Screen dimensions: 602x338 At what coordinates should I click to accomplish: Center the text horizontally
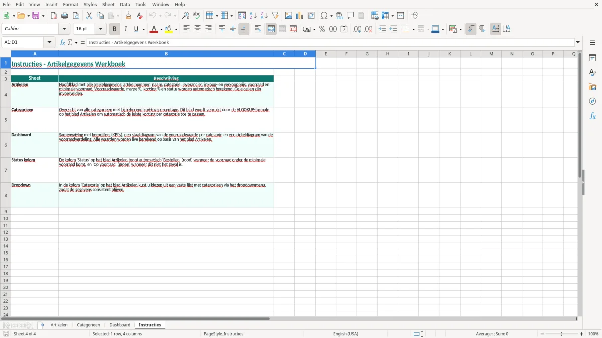[x=197, y=29]
